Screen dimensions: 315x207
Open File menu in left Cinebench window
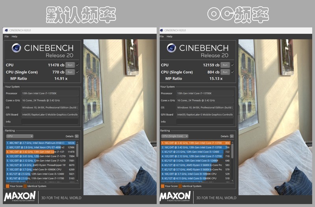7,37
